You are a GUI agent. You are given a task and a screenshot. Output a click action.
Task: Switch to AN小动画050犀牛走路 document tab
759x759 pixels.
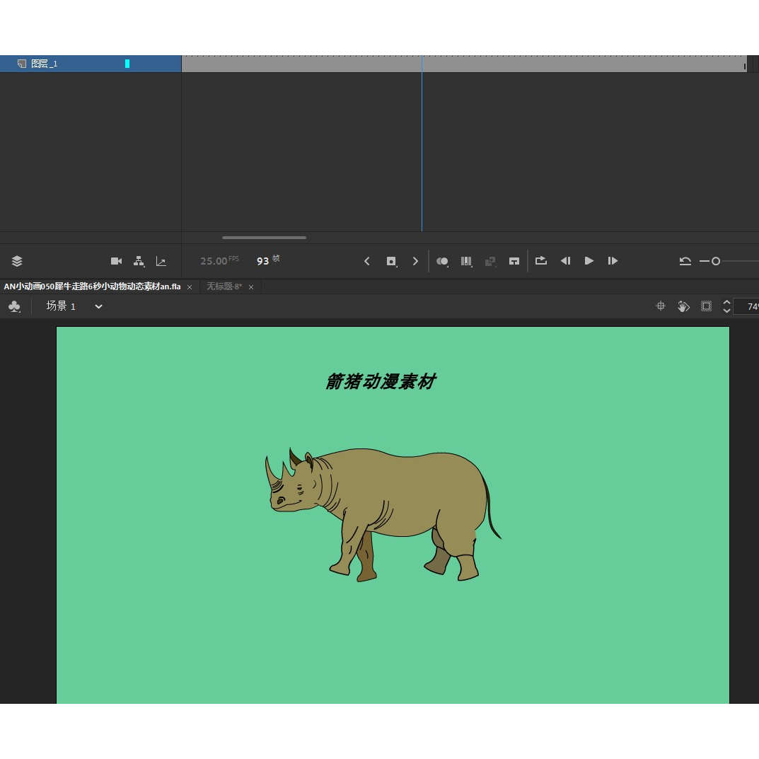pyautogui.click(x=92, y=286)
